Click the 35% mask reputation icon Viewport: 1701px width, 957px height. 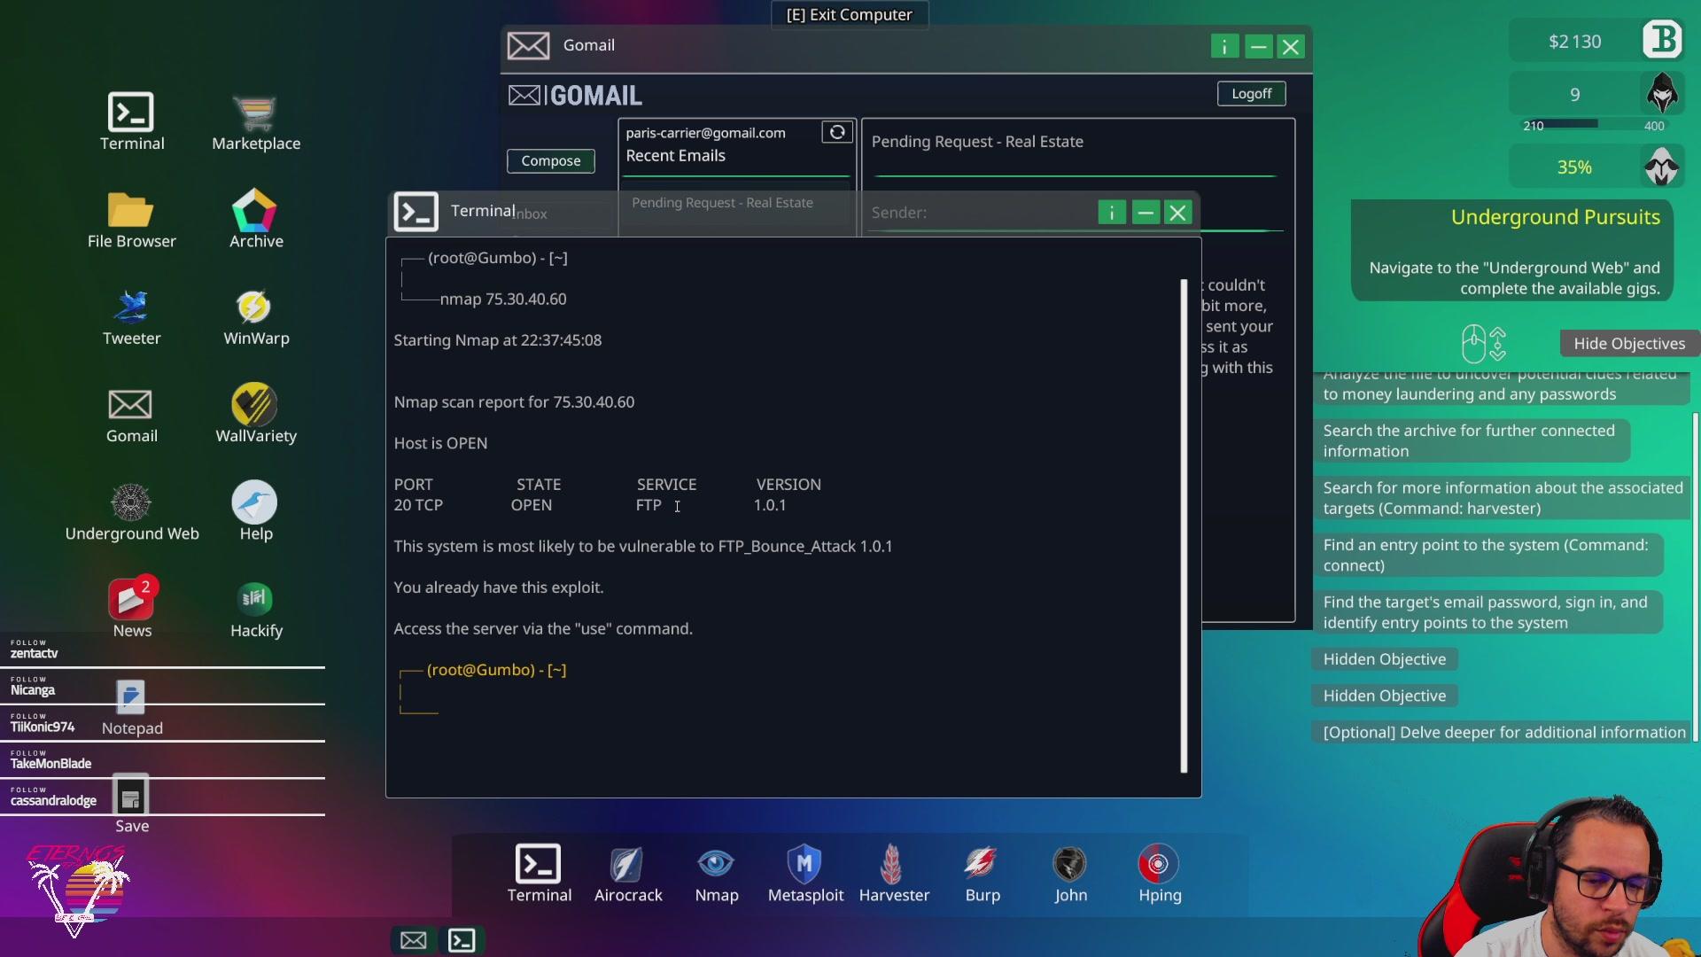pyautogui.click(x=1662, y=167)
